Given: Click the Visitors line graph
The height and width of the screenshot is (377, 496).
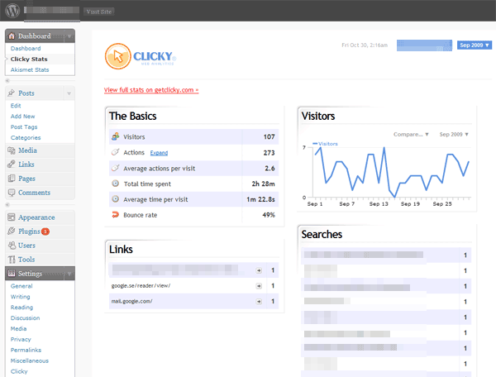Looking at the screenshot, I should (x=392, y=172).
